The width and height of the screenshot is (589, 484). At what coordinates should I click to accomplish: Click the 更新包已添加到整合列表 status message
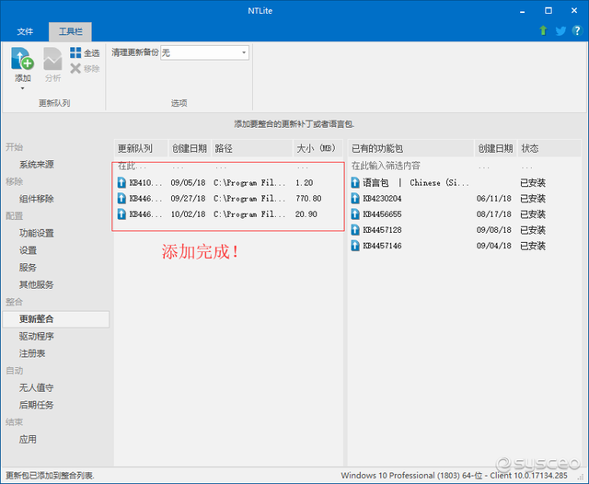click(50, 476)
